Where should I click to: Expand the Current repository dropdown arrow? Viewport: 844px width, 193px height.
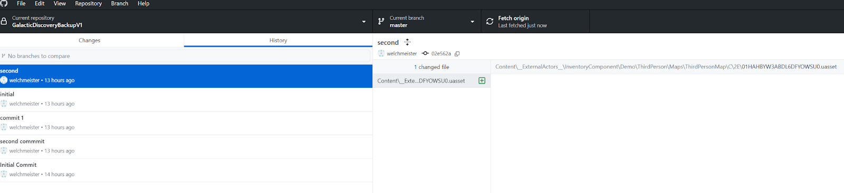(364, 22)
